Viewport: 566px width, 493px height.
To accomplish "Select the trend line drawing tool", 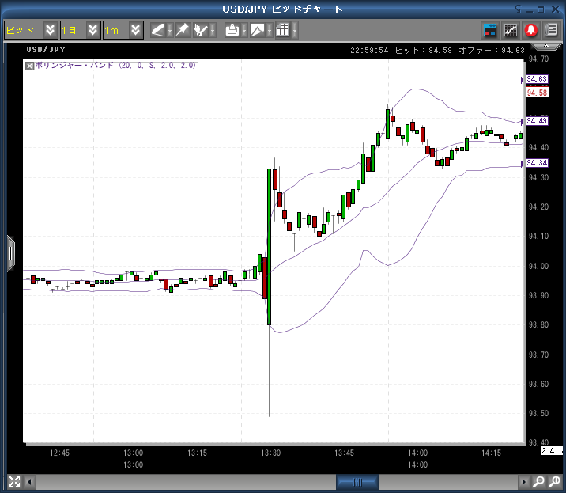I will (158, 30).
